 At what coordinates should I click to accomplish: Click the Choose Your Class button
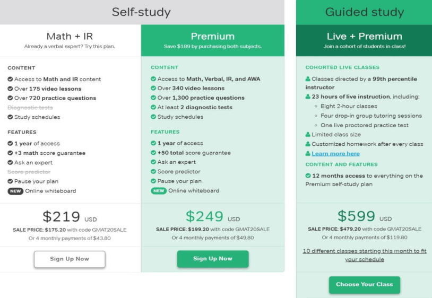pos(365,285)
